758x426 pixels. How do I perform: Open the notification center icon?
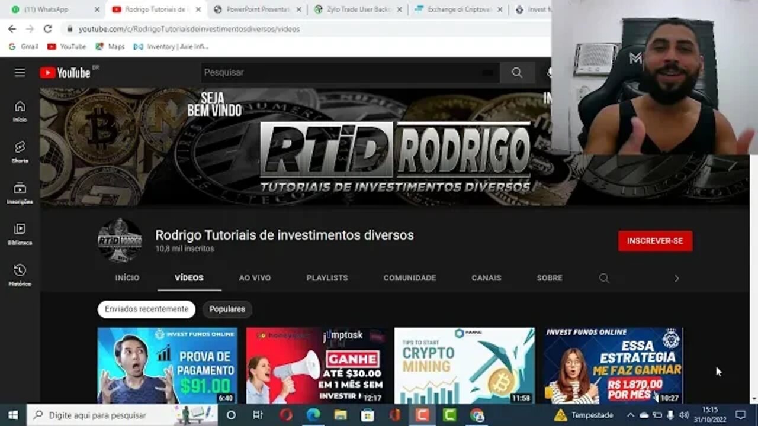point(740,415)
